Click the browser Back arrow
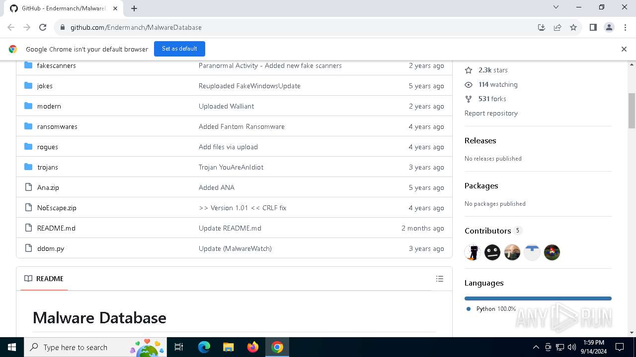Image resolution: width=636 pixels, height=357 pixels. click(11, 27)
